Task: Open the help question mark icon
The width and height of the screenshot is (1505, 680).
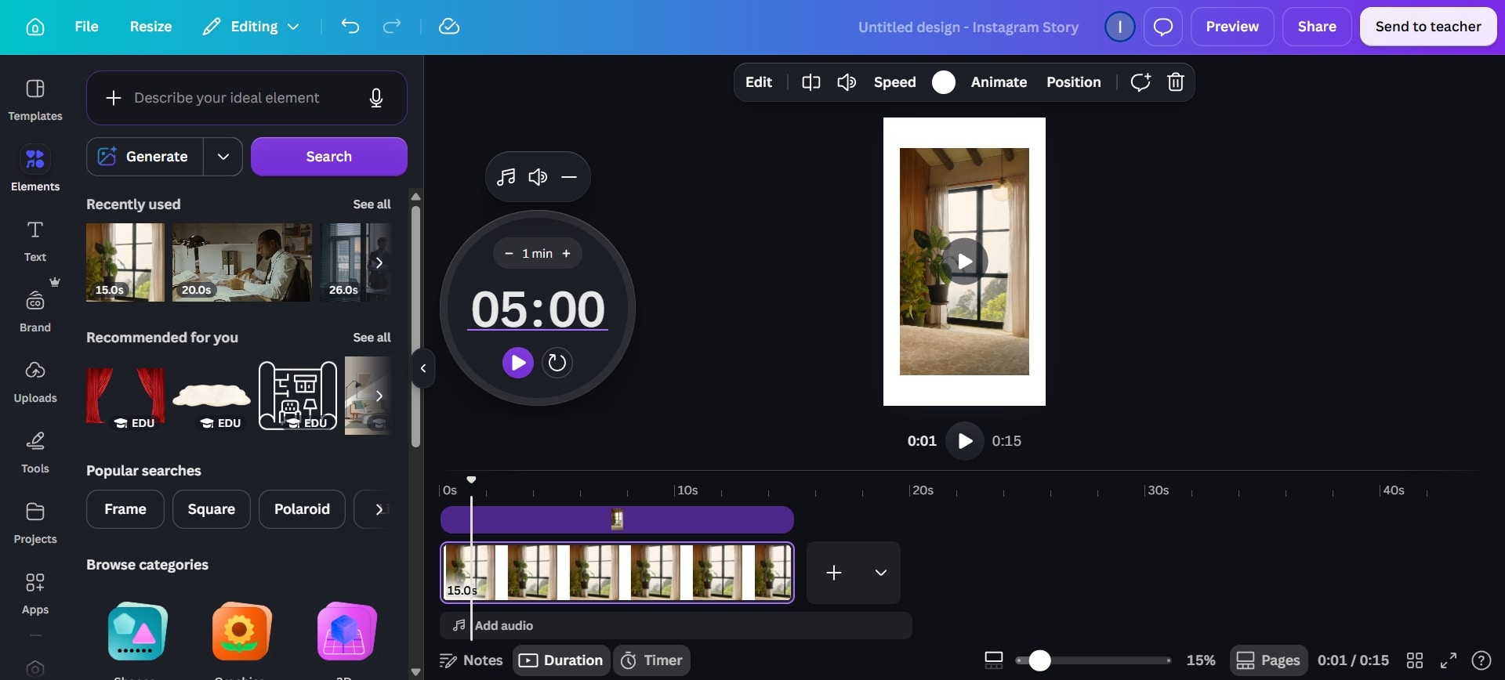Action: (1481, 660)
